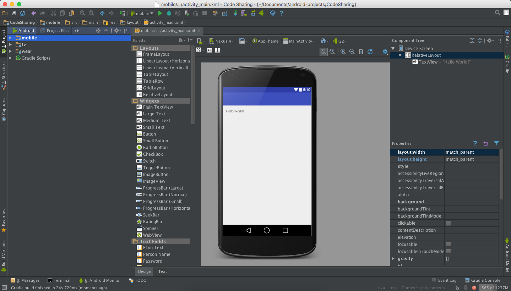Click the AppTheme theme button

[x=265, y=41]
